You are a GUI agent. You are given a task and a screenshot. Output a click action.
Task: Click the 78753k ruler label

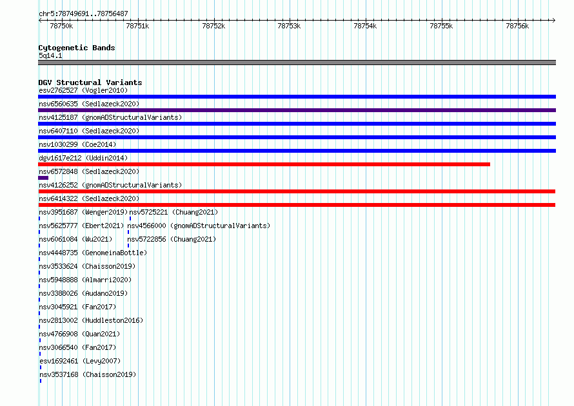(x=289, y=26)
